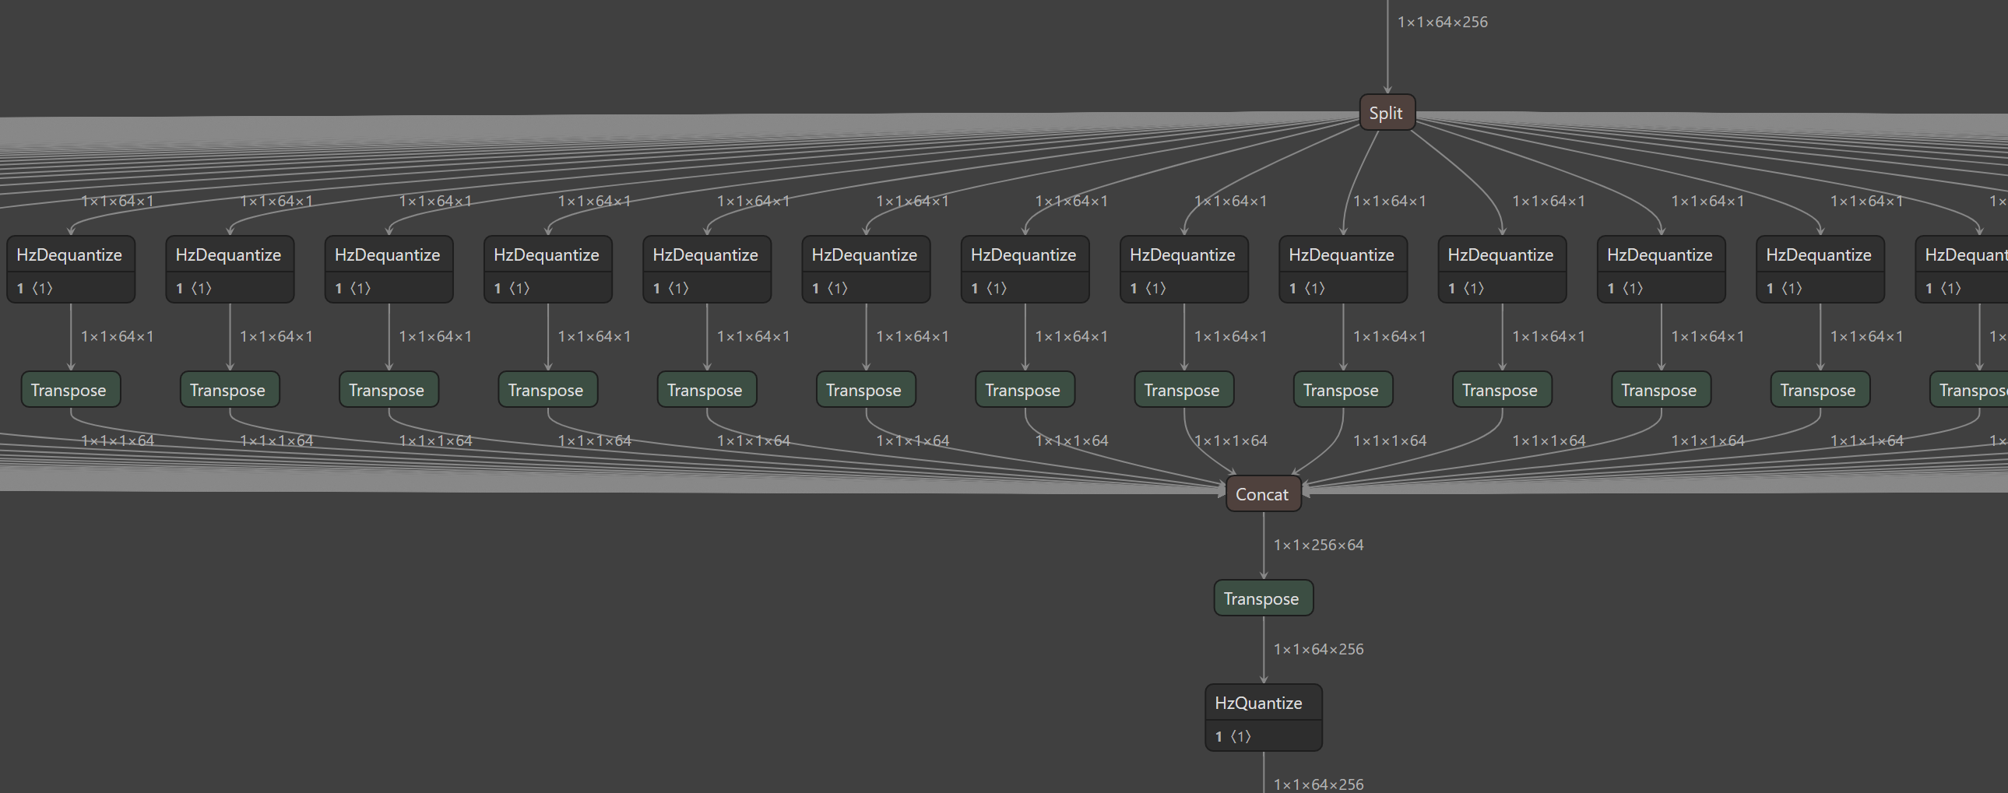Select the Split node
Viewport: 2008px width, 793px height.
pyautogui.click(x=1386, y=113)
